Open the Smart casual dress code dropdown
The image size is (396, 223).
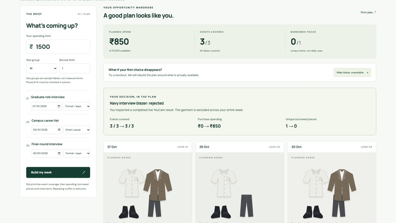tap(77, 130)
